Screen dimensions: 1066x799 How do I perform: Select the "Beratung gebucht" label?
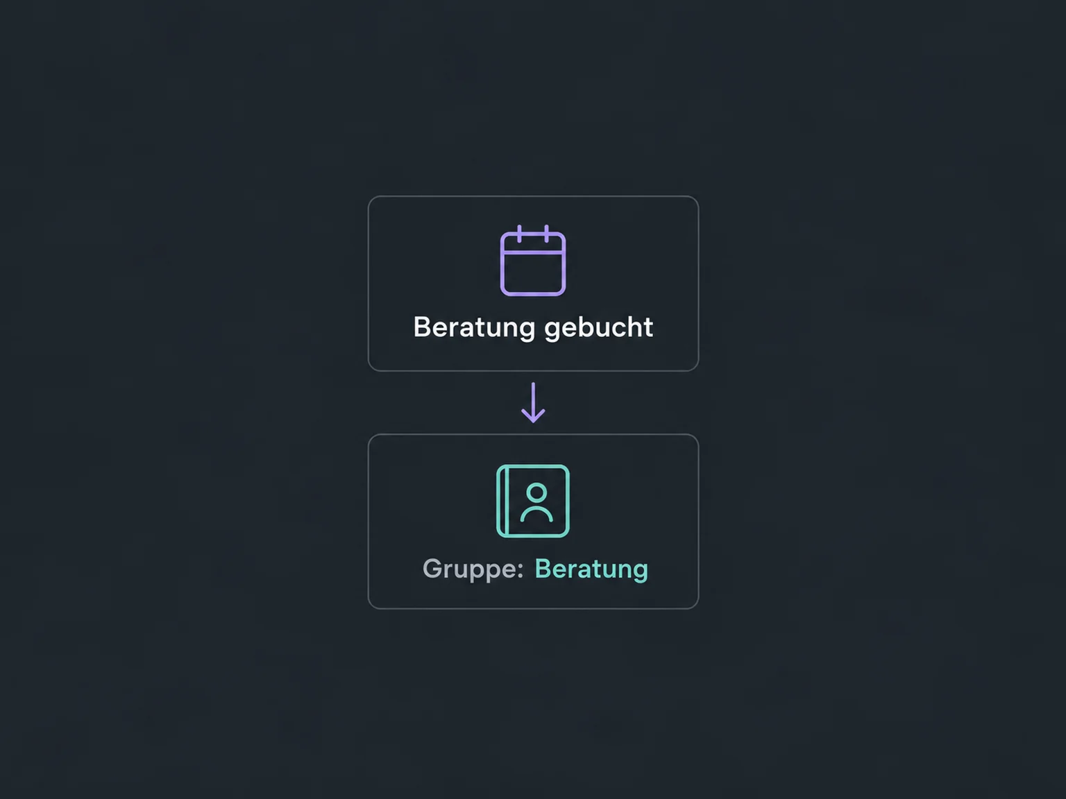point(533,327)
